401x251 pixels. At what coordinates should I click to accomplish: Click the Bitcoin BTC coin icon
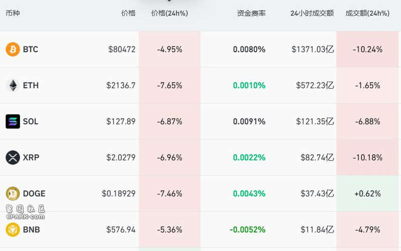click(13, 49)
